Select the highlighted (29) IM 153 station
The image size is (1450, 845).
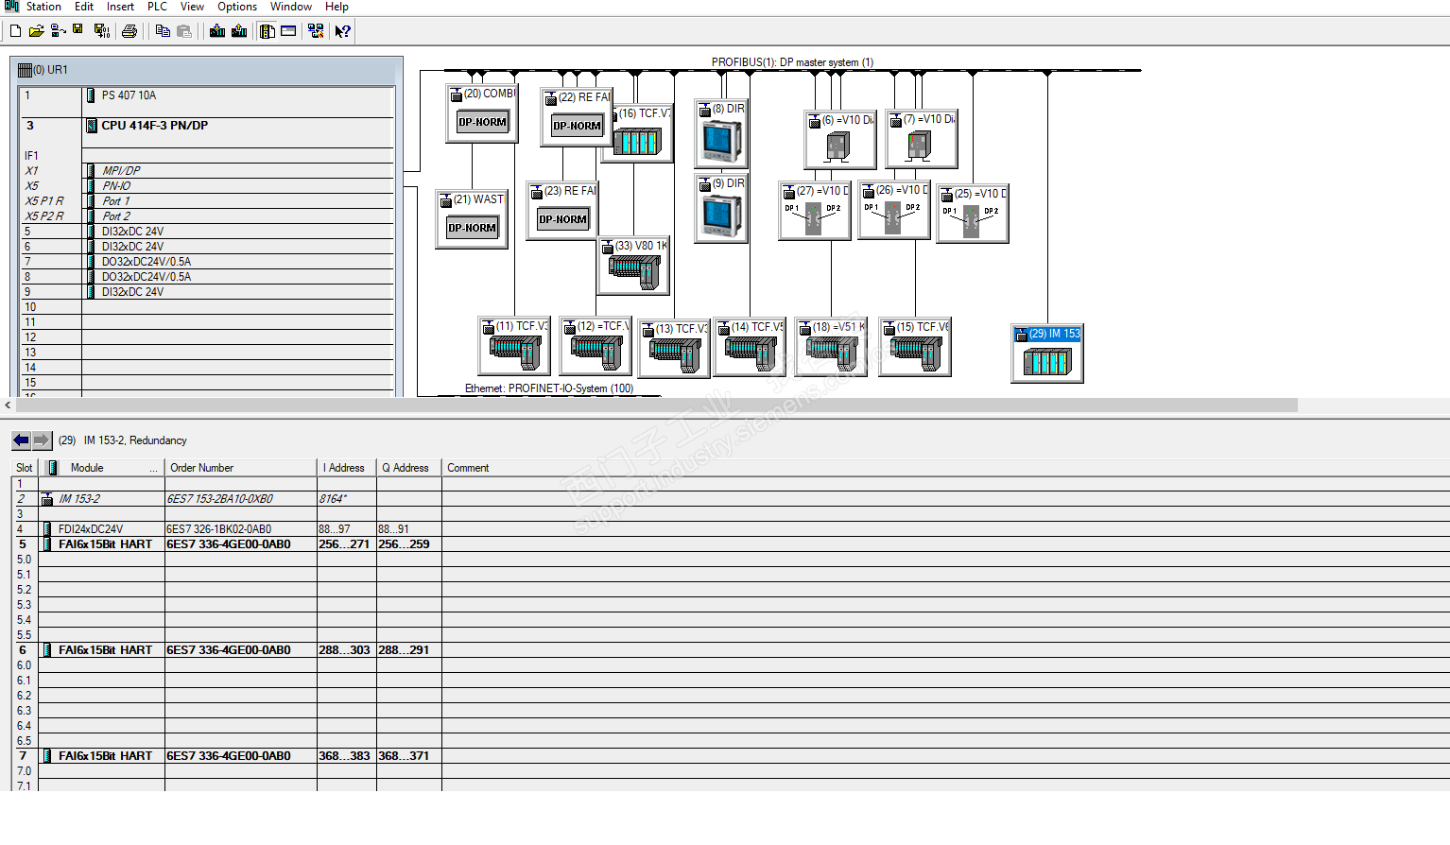tap(1047, 354)
